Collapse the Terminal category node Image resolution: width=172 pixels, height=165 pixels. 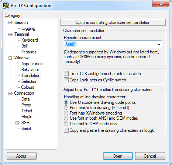click(x=10, y=34)
